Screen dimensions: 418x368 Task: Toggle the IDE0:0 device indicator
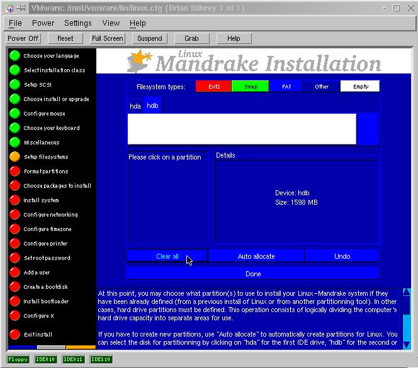click(45, 359)
